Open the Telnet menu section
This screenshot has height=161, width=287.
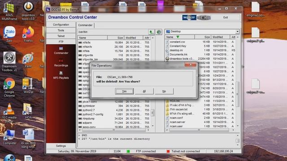pyautogui.click(x=61, y=36)
